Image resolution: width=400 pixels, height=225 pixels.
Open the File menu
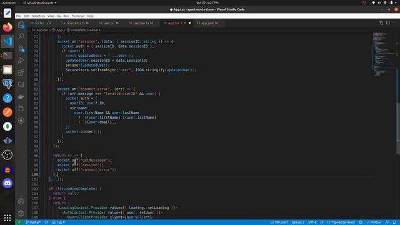point(19,16)
